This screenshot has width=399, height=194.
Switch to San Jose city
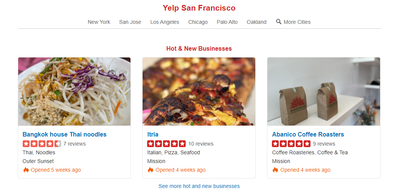(130, 22)
